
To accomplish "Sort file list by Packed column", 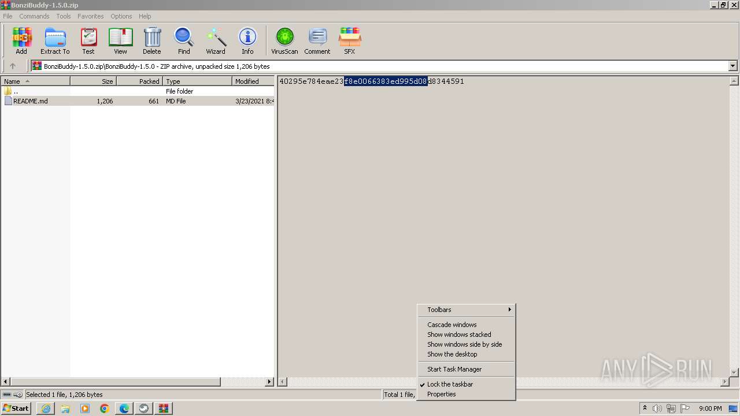I will coord(139,81).
